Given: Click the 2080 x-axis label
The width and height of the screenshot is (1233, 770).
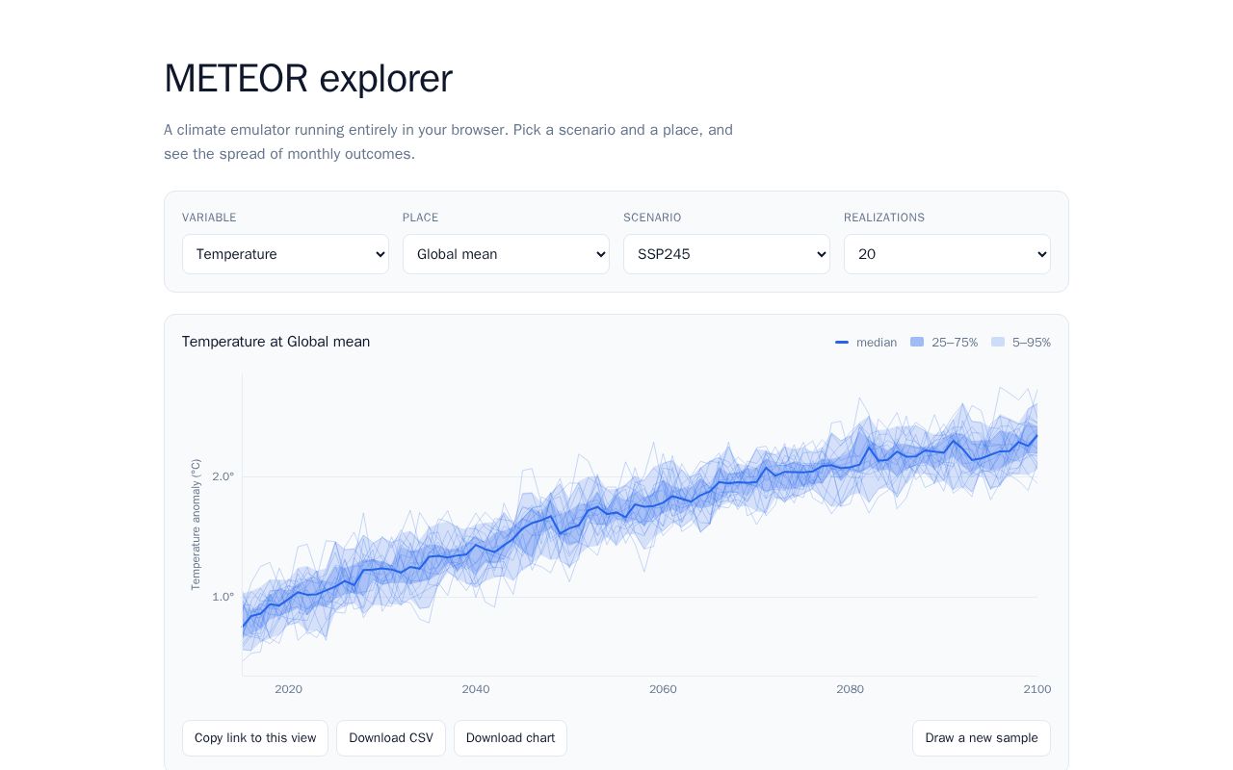Looking at the screenshot, I should point(851,689).
